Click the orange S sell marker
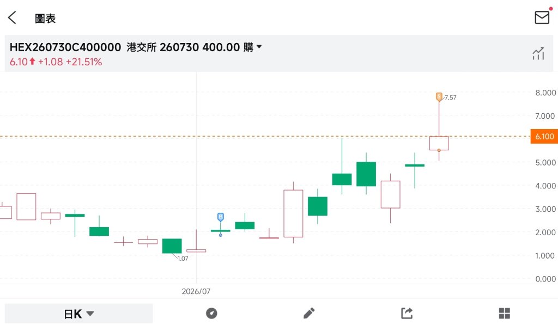Viewport: 558px width, 324px height. click(439, 97)
